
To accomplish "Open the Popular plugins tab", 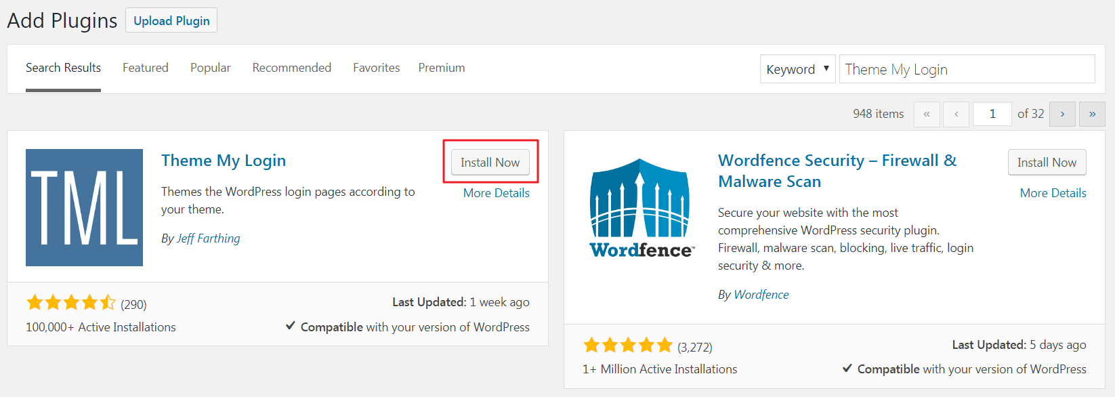I will 210,68.
